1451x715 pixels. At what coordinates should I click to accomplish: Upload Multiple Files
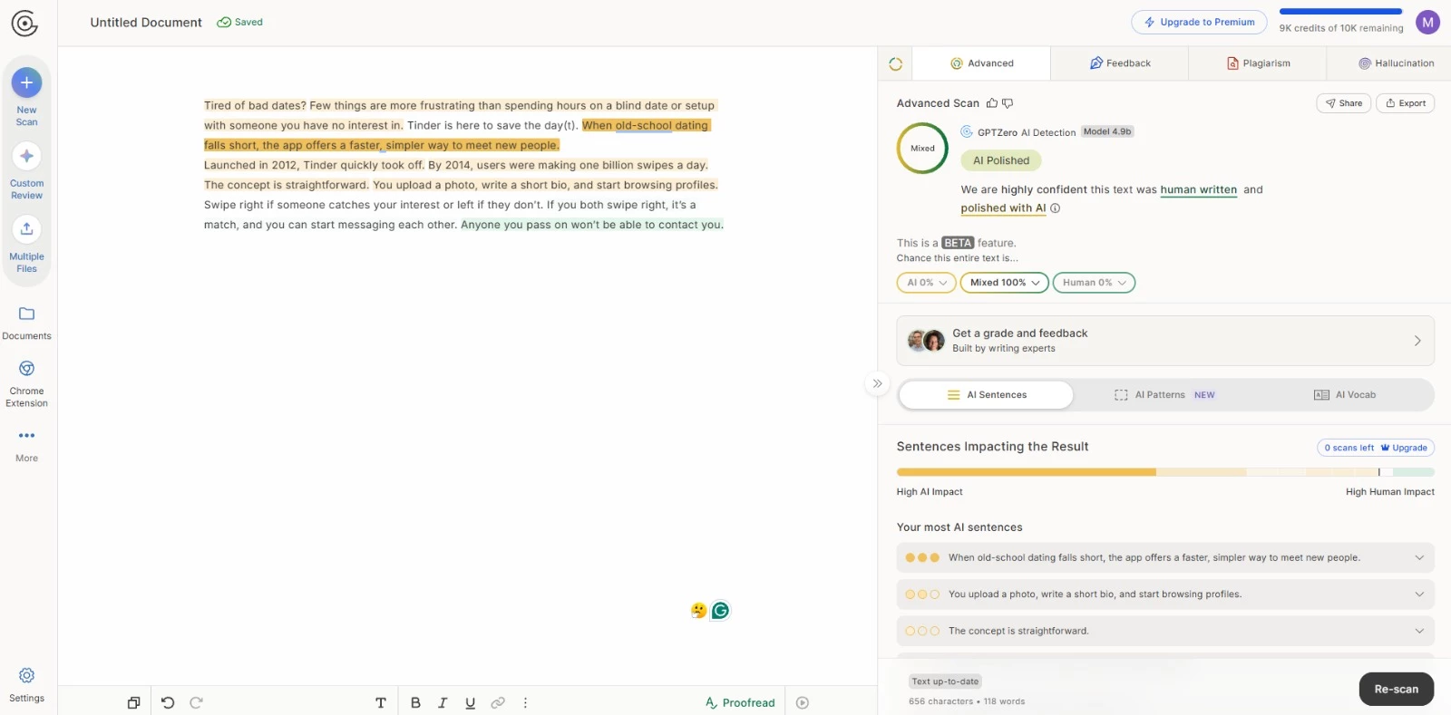click(26, 245)
